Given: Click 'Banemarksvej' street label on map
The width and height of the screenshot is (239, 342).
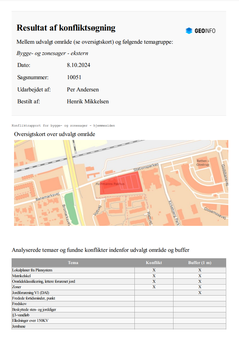Looking at the screenshot, I should point(48,197).
